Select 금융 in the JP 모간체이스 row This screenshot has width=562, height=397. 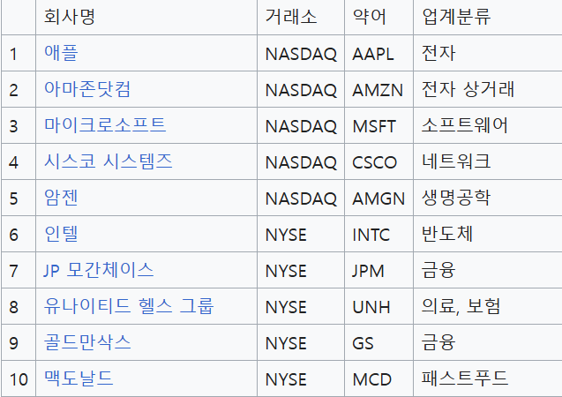(x=438, y=270)
